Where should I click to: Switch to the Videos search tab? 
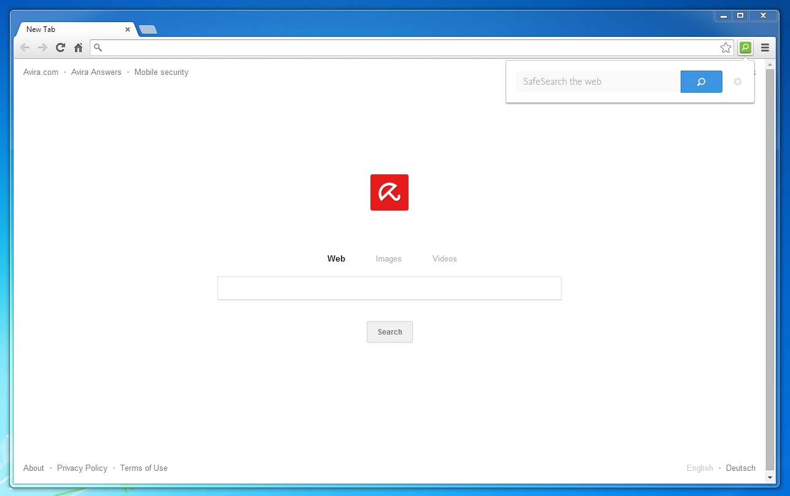click(x=445, y=259)
